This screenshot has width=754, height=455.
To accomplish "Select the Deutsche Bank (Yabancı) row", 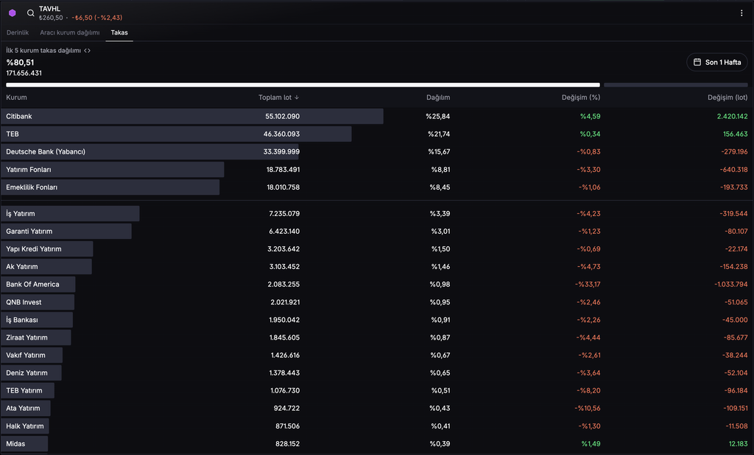I will pos(377,151).
